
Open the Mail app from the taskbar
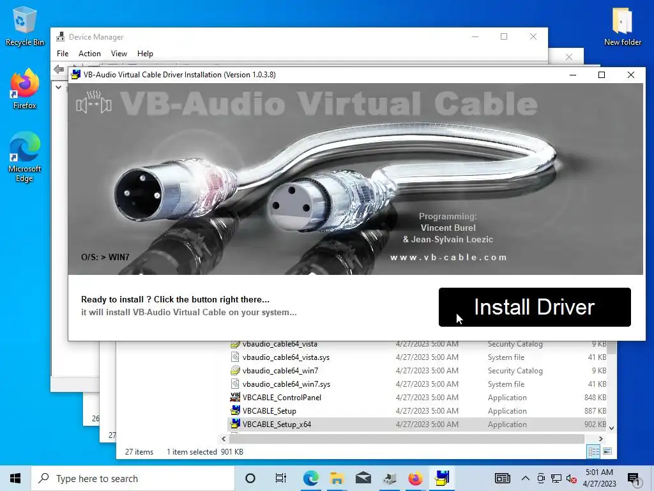pos(363,478)
